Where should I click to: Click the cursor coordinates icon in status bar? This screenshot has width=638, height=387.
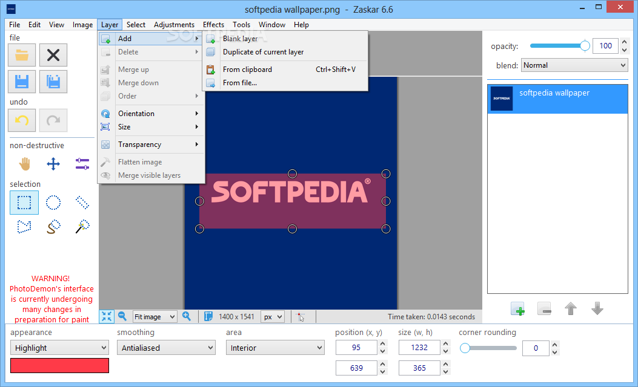tap(301, 317)
